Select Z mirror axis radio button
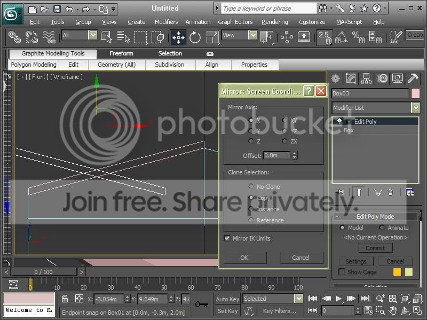427x320 pixels. coord(251,141)
